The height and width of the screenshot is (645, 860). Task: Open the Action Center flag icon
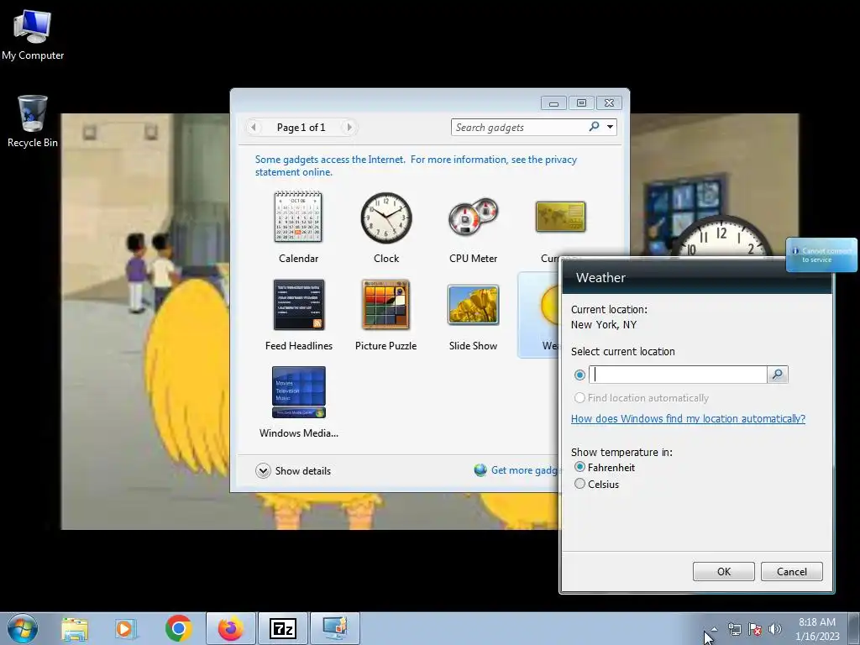(x=755, y=629)
